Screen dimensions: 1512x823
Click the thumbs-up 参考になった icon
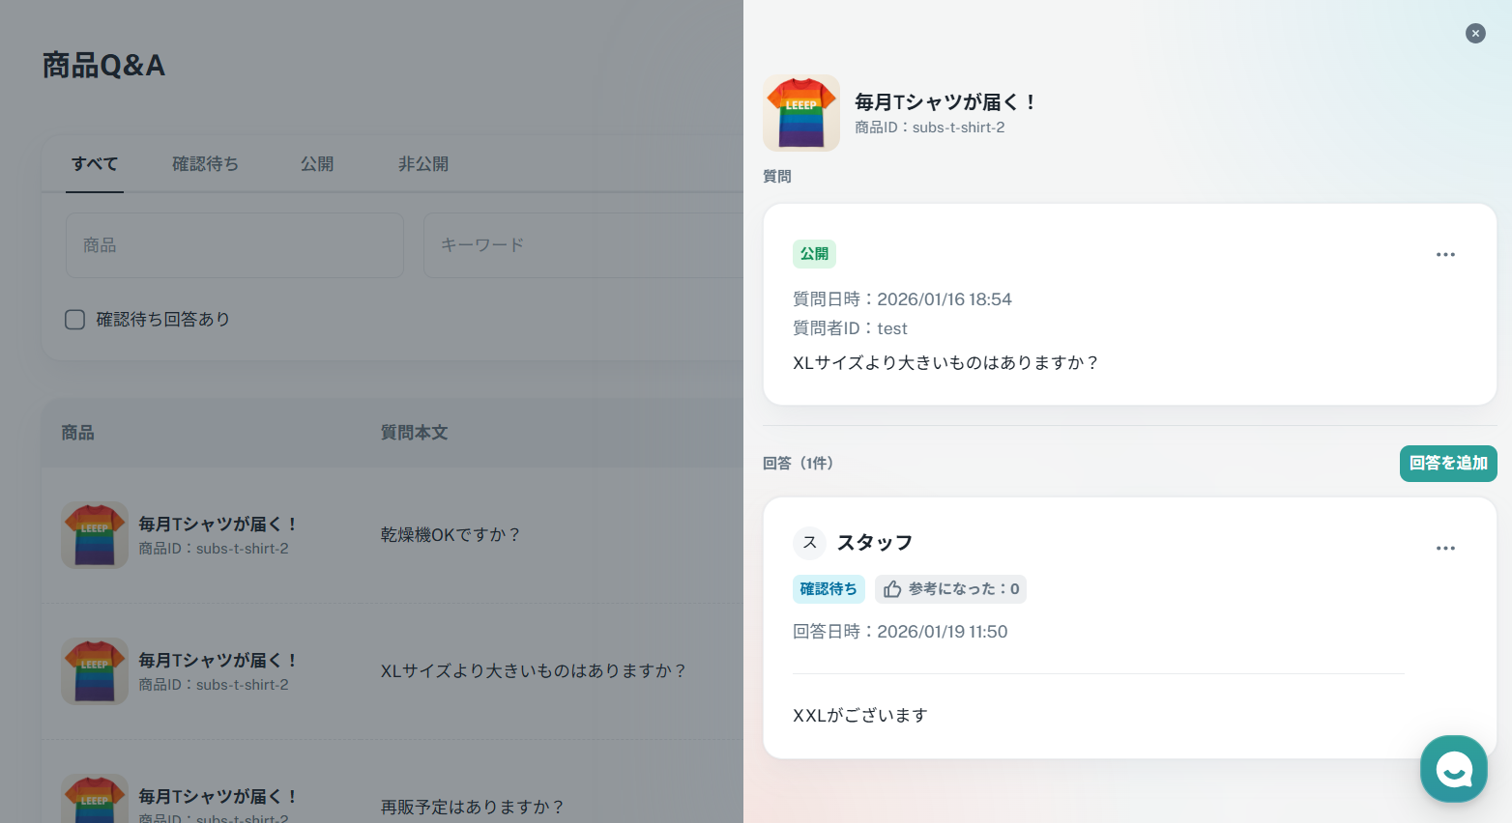click(892, 589)
